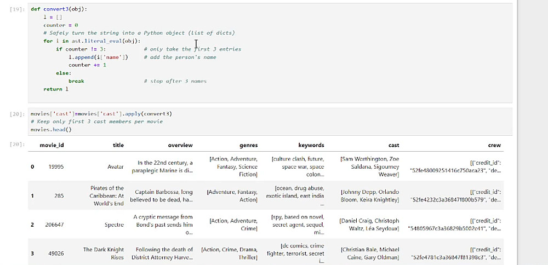This screenshot has width=548, height=265.
Task: Click the cast column header
Action: pos(393,145)
